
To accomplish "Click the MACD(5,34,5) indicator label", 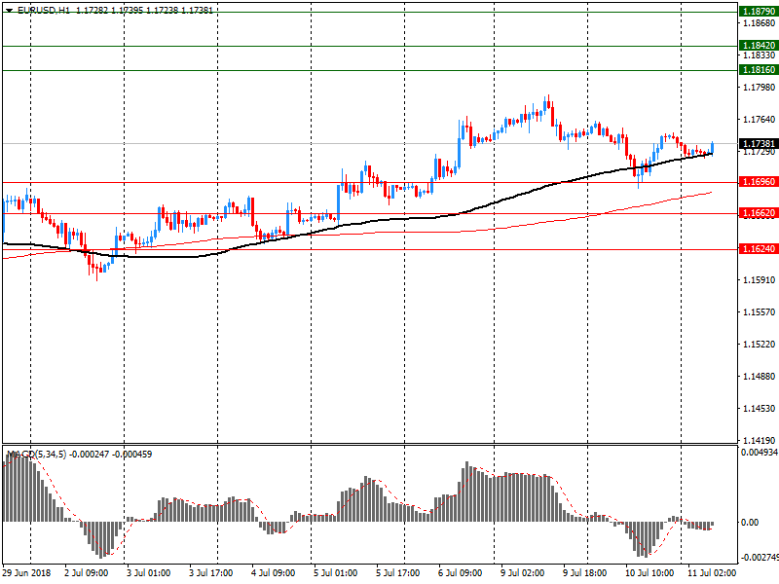I will click(x=36, y=455).
